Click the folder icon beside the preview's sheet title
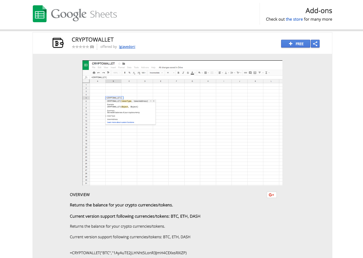The height and width of the screenshot is (258, 363). click(x=124, y=63)
